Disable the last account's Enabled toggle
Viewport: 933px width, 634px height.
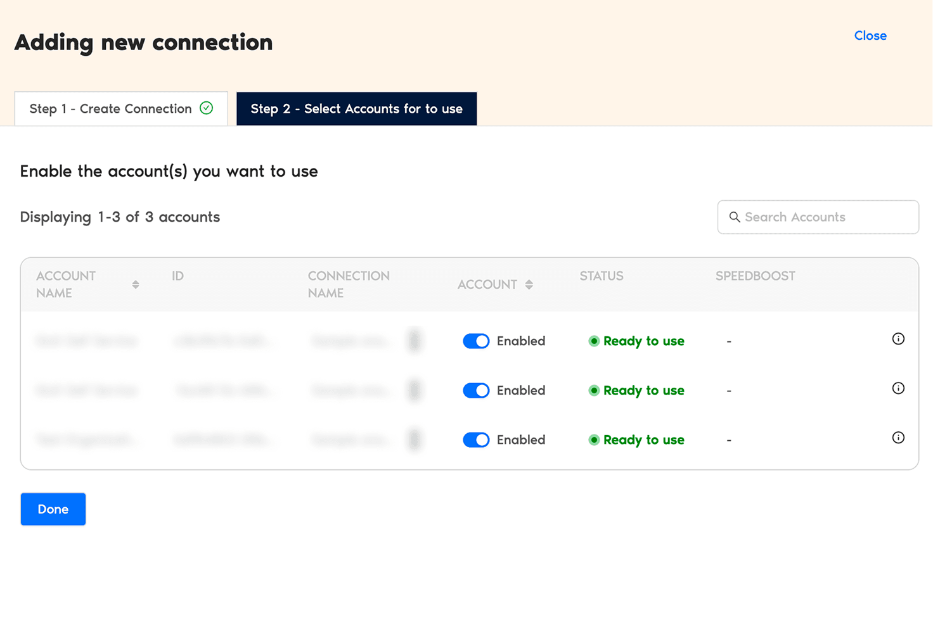point(476,440)
